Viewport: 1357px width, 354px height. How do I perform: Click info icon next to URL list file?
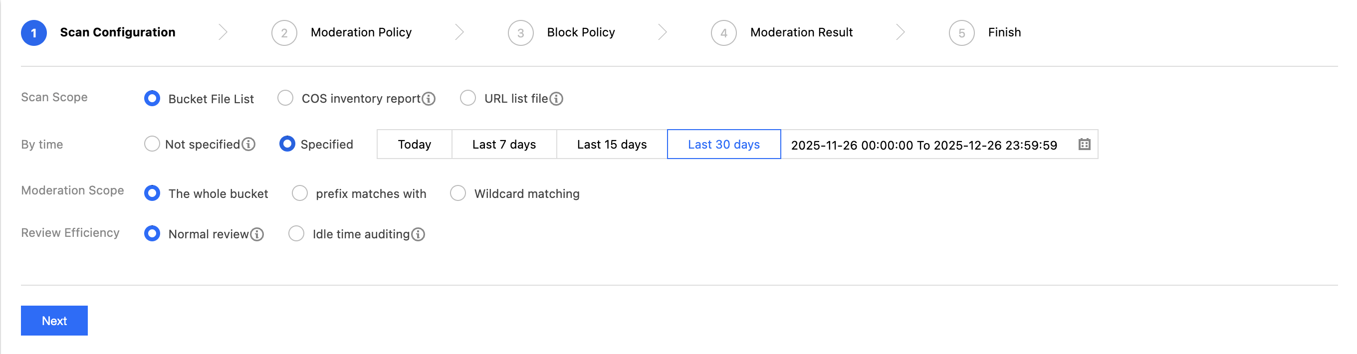pyautogui.click(x=556, y=99)
